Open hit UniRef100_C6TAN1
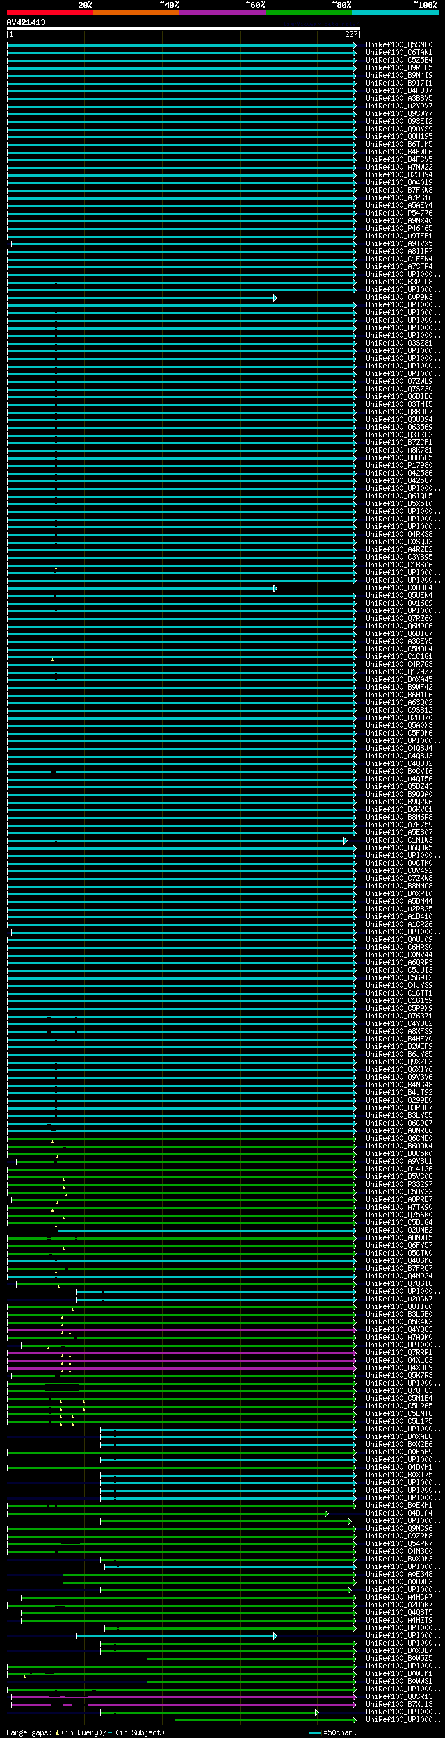Image resolution: width=445 pixels, height=1738 pixels. click(399, 53)
